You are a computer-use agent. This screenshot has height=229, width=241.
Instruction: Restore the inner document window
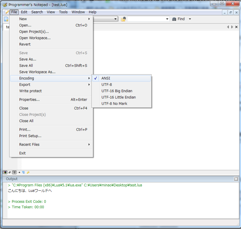[230, 12]
